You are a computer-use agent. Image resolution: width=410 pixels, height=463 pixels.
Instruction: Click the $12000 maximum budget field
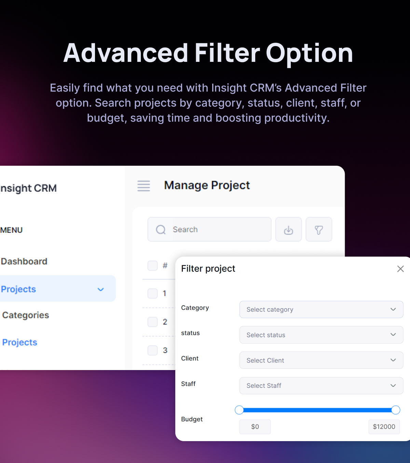coord(384,427)
